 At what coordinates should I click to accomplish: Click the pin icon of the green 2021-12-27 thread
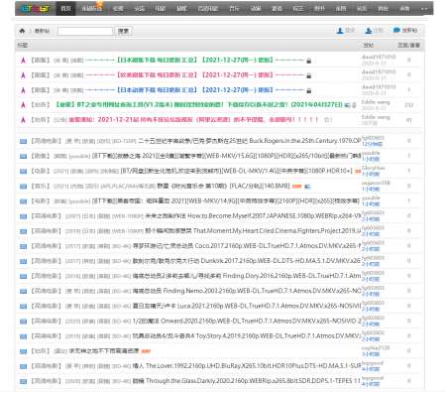pos(23,61)
